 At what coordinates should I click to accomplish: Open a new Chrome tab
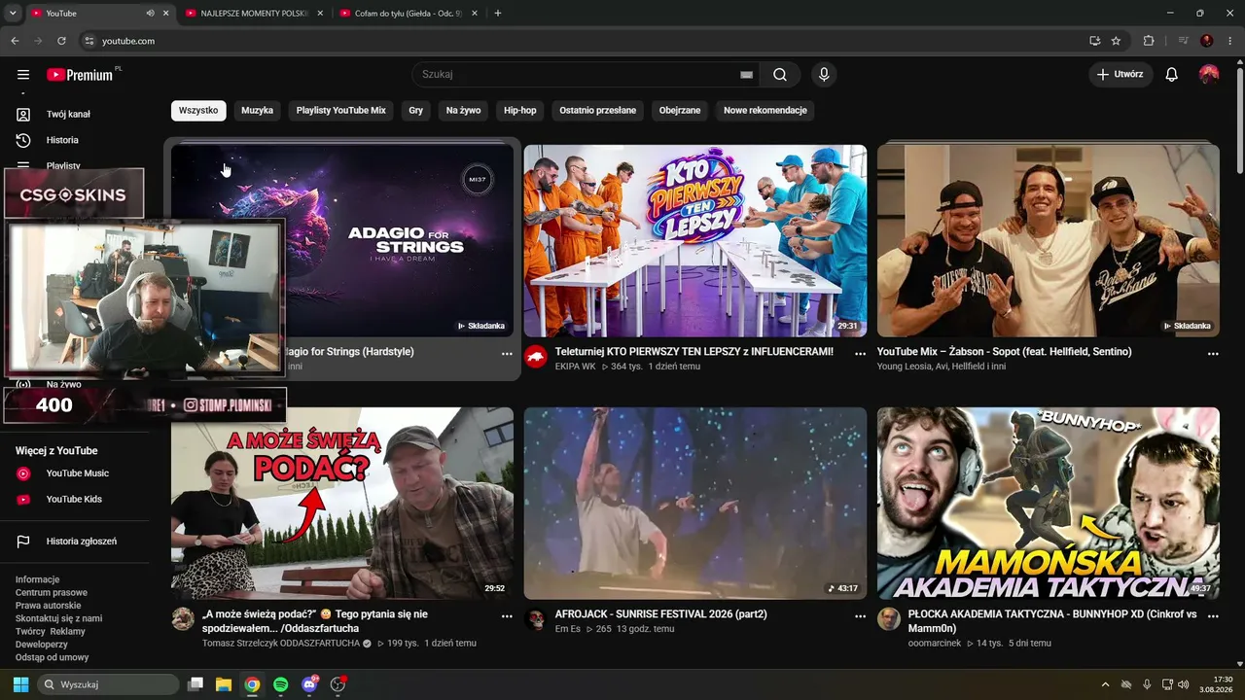point(498,14)
